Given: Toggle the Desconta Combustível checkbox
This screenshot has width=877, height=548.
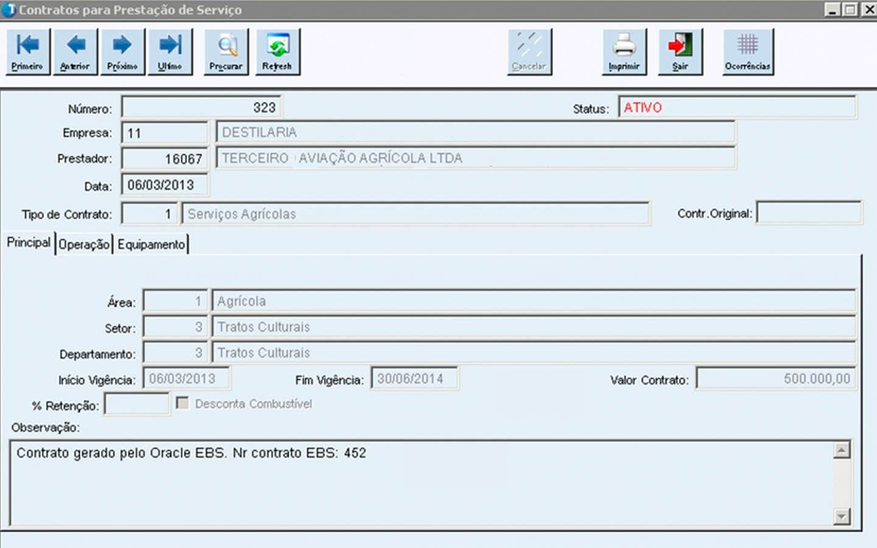Looking at the screenshot, I should point(182,403).
